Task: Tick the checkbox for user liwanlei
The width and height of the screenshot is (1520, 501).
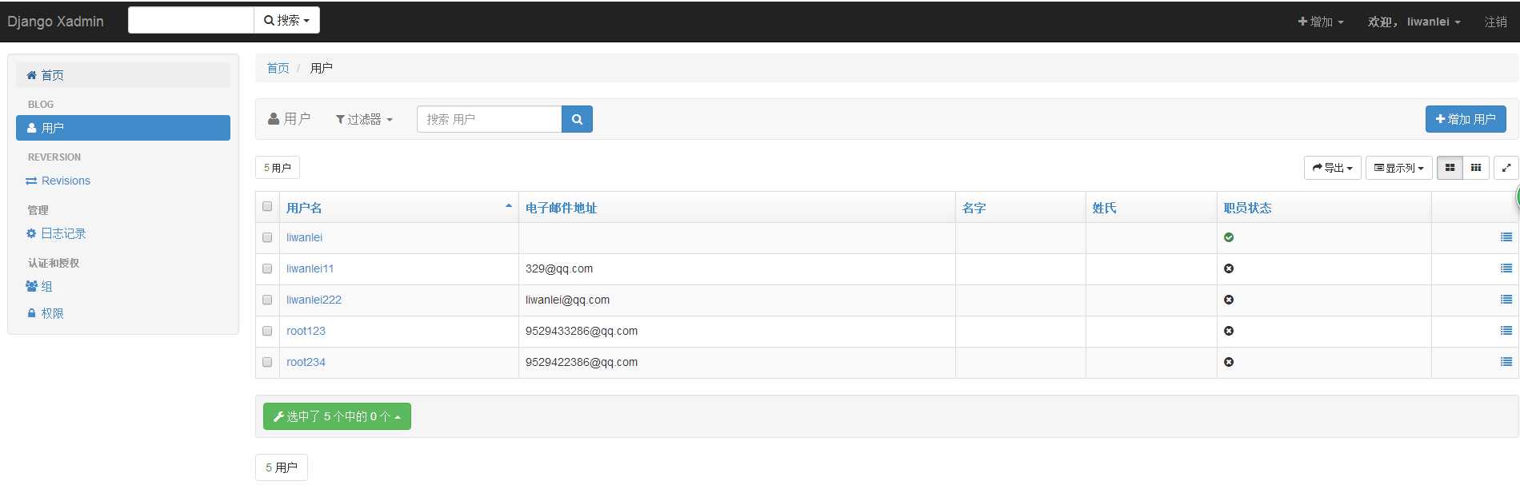Action: pyautogui.click(x=267, y=237)
